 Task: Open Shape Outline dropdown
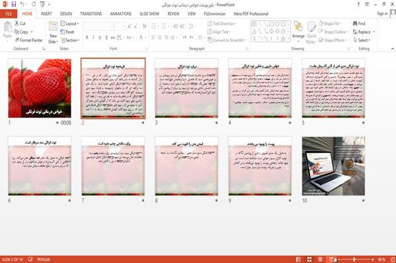333,32
